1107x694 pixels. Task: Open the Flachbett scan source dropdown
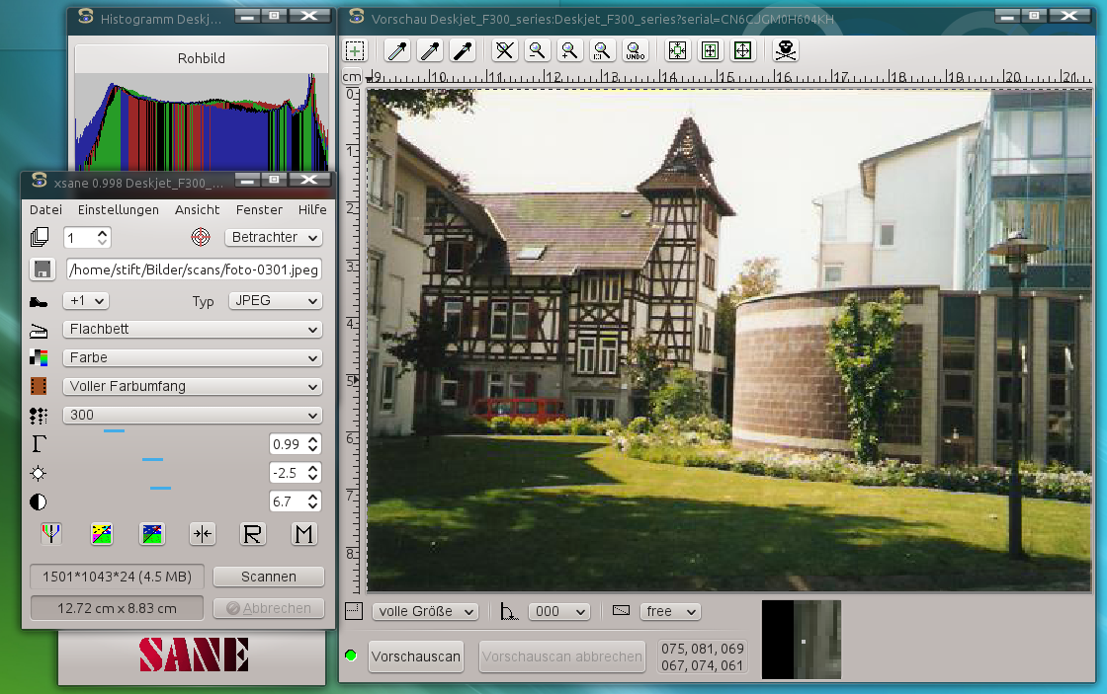tap(193, 329)
